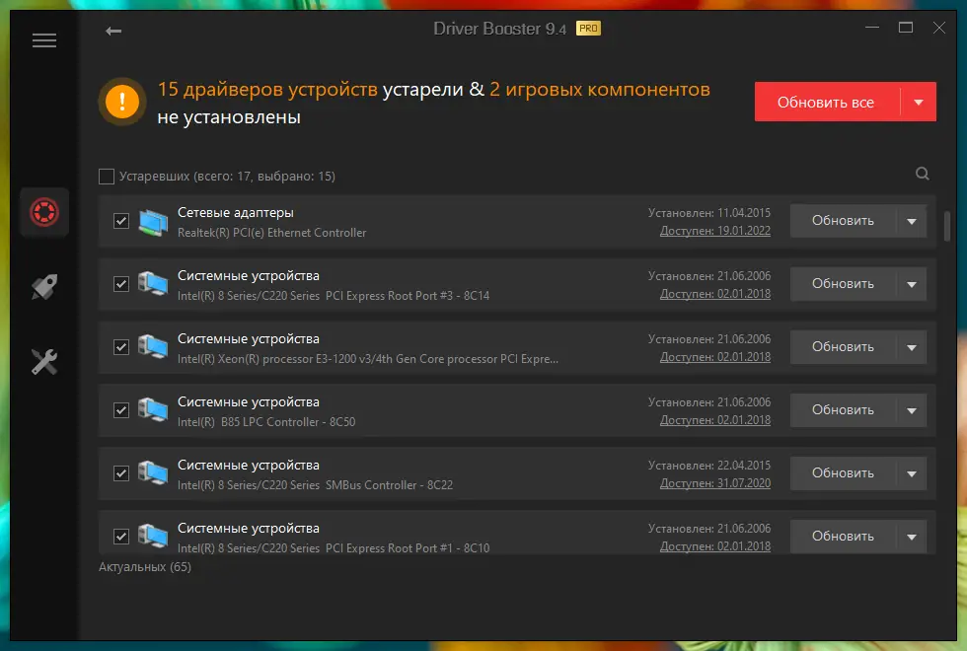The image size is (967, 651).
Task: Maximize the Driver Booster window
Action: [x=906, y=28]
